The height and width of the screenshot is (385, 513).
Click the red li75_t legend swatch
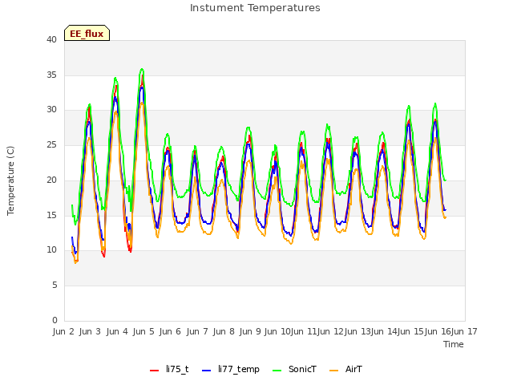click(x=154, y=371)
